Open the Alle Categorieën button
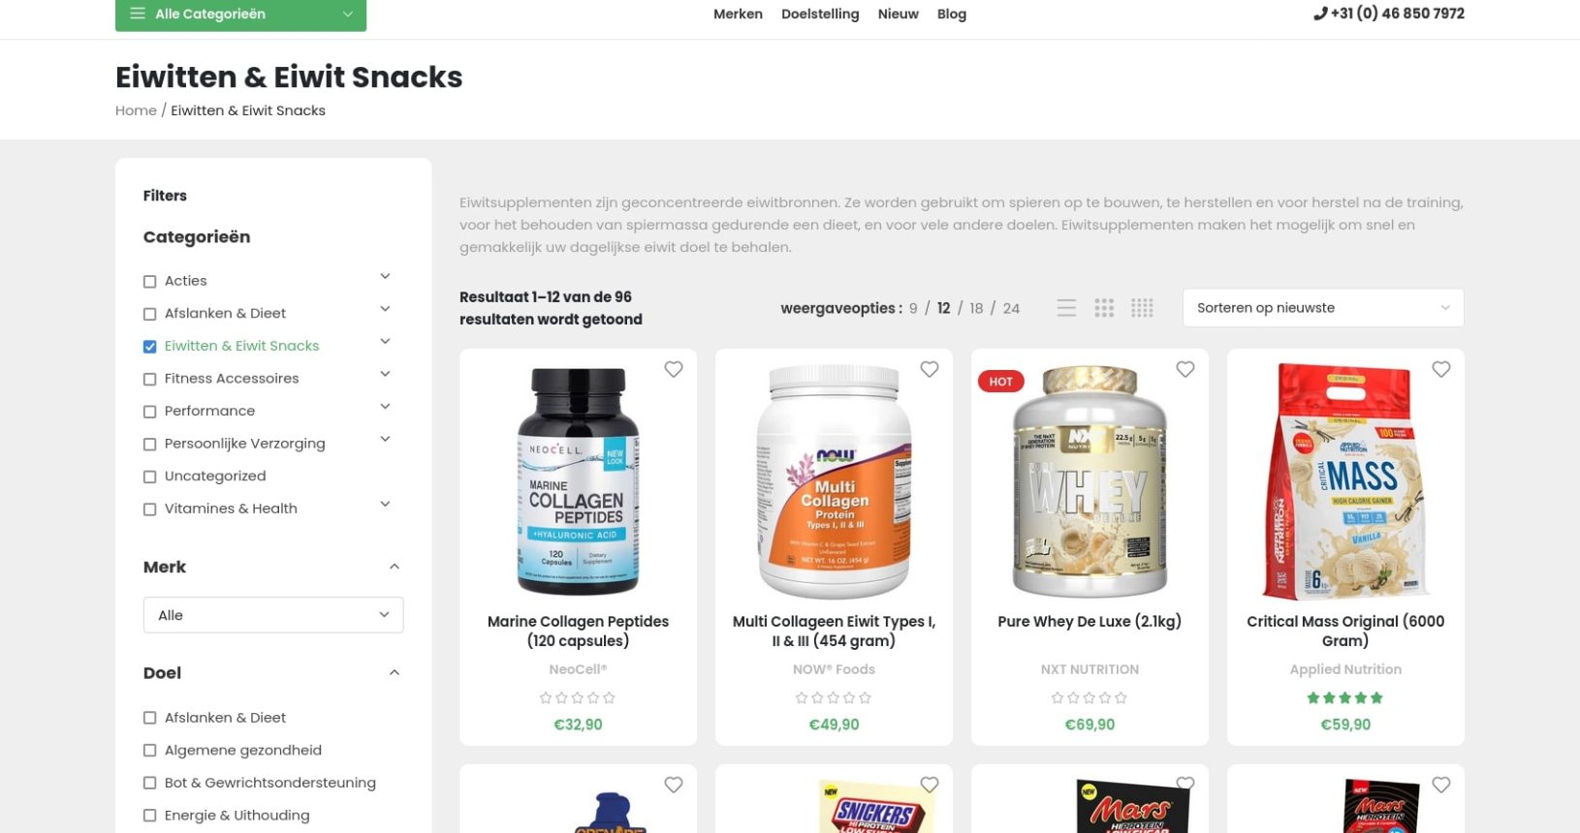The image size is (1580, 833). (x=240, y=15)
